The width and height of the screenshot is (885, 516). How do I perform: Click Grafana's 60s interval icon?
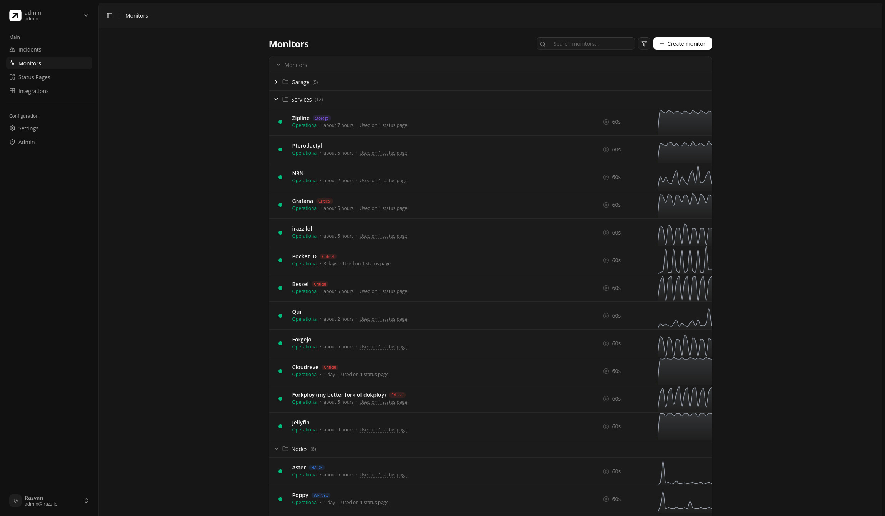point(606,205)
